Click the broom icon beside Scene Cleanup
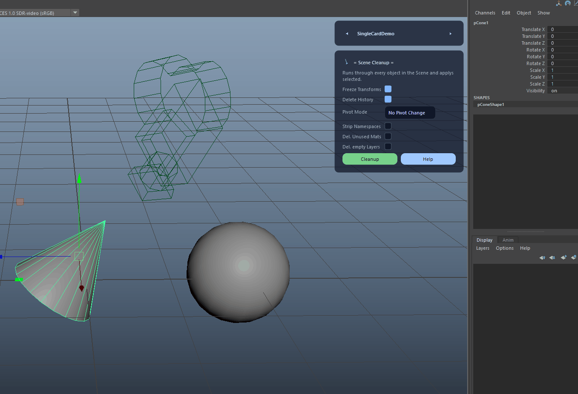The height and width of the screenshot is (394, 578). (346, 62)
